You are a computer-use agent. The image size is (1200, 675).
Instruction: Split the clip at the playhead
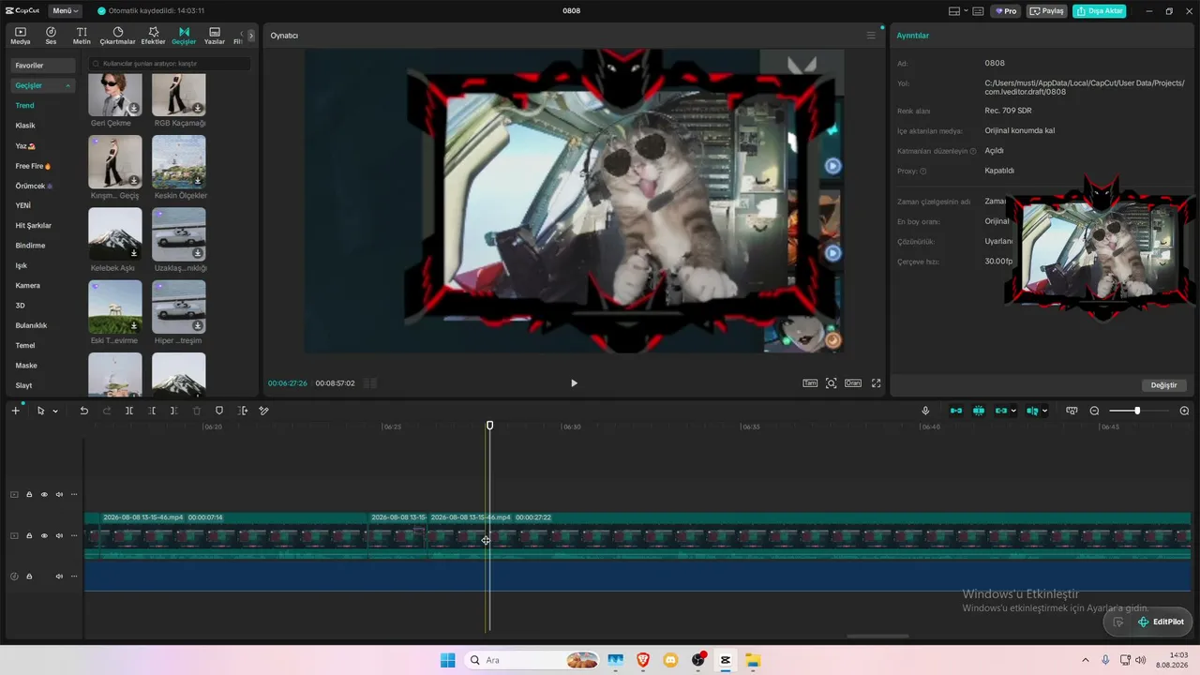point(129,411)
